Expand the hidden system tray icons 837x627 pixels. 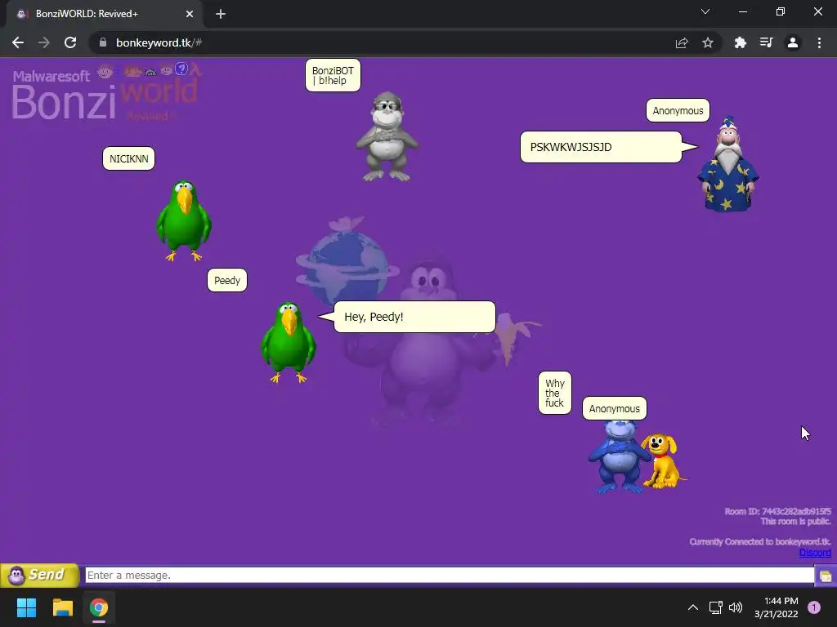coord(693,607)
